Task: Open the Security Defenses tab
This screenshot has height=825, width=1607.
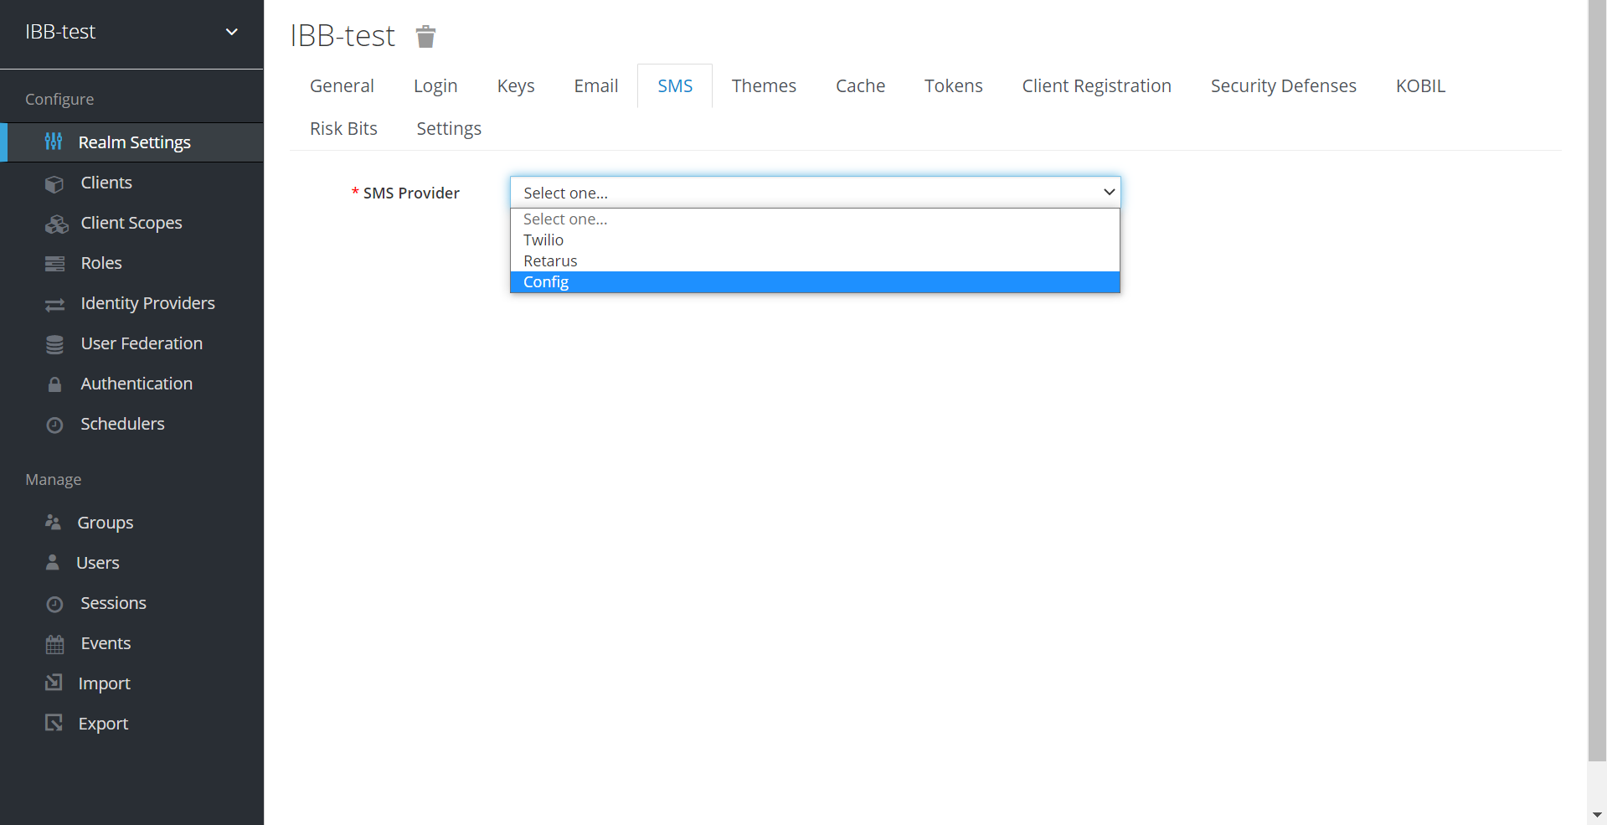Action: tap(1283, 85)
